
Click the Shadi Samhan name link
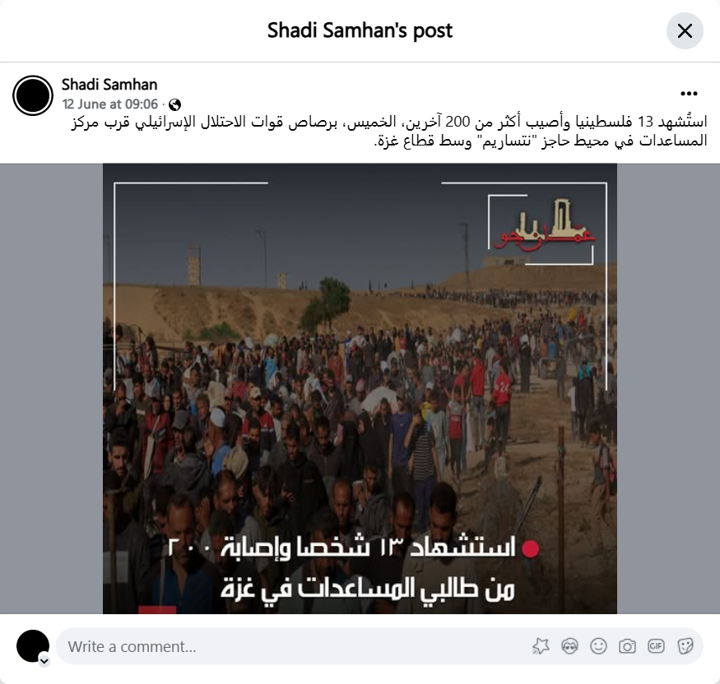(x=109, y=85)
